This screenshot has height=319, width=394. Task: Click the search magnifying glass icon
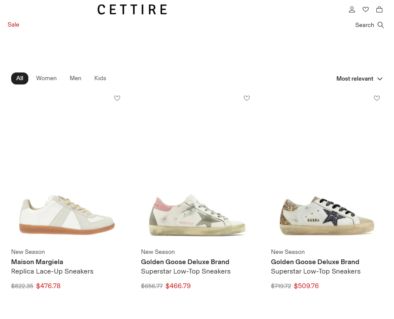(381, 25)
